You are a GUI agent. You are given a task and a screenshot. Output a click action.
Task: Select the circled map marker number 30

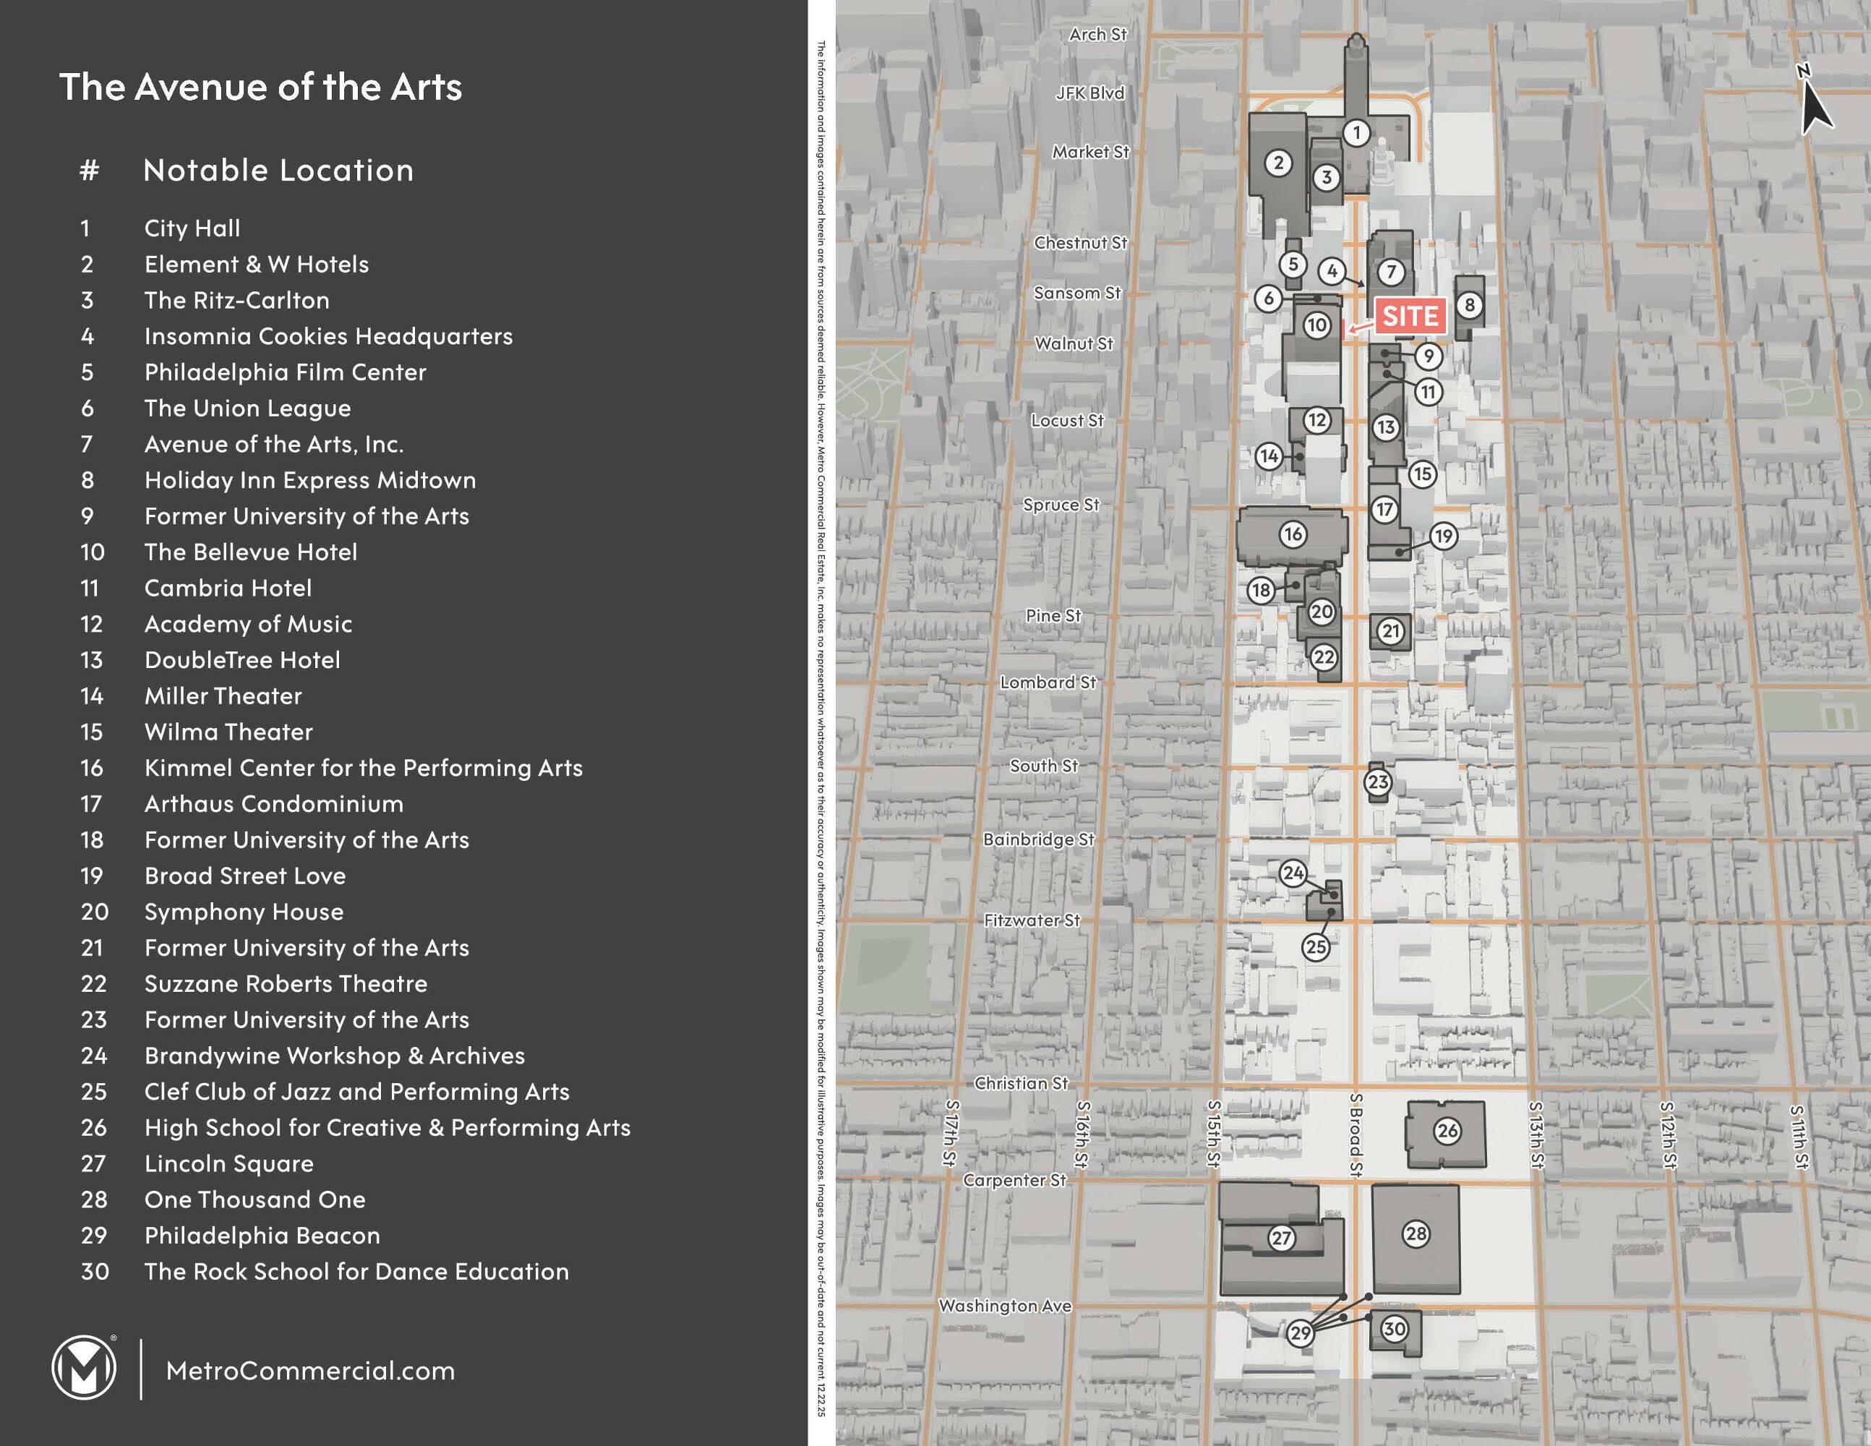tap(1395, 1329)
